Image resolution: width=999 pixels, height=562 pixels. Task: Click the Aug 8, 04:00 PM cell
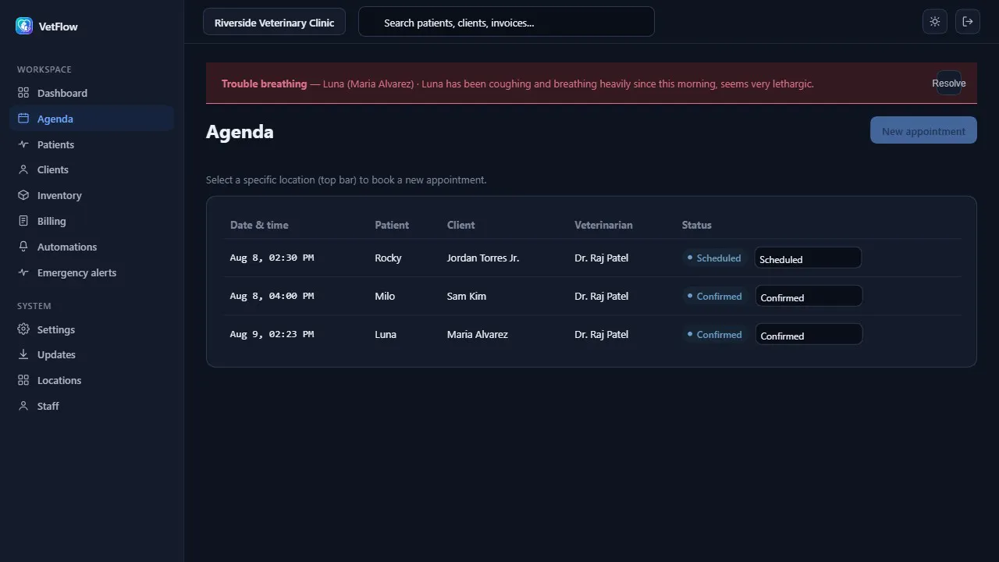point(272,296)
